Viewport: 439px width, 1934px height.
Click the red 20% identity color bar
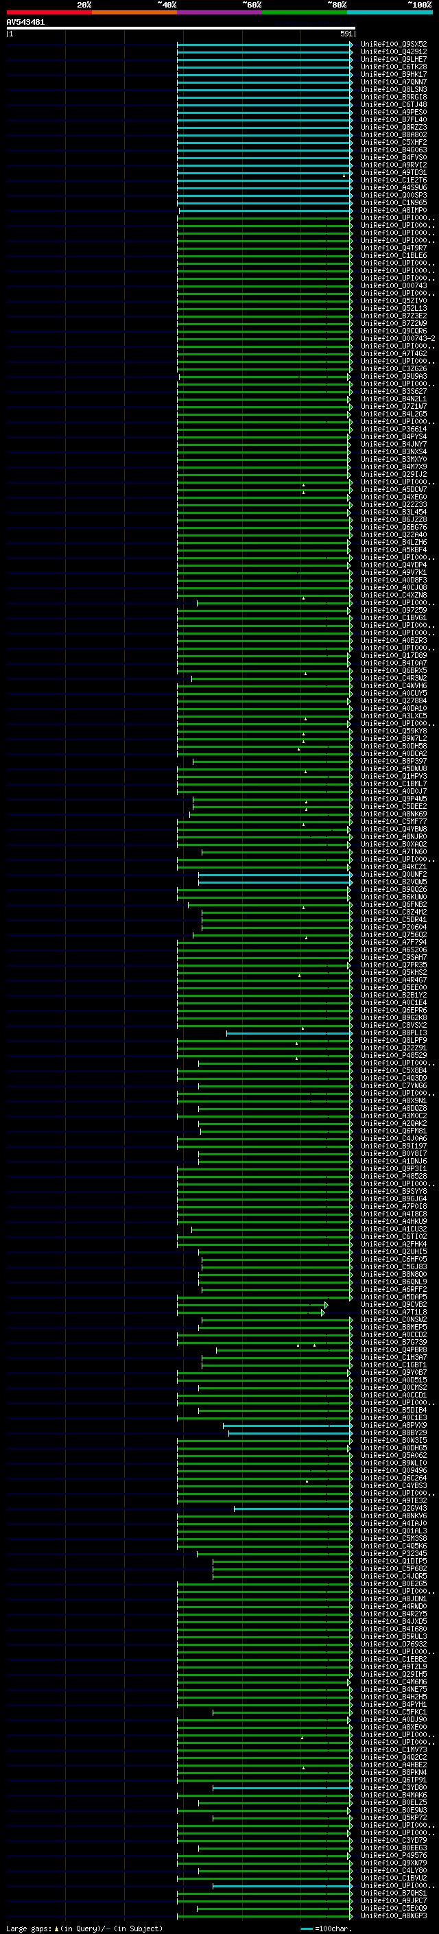pos(49,12)
